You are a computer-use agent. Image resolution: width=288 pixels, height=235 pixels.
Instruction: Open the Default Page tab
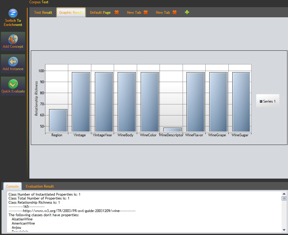(x=100, y=13)
